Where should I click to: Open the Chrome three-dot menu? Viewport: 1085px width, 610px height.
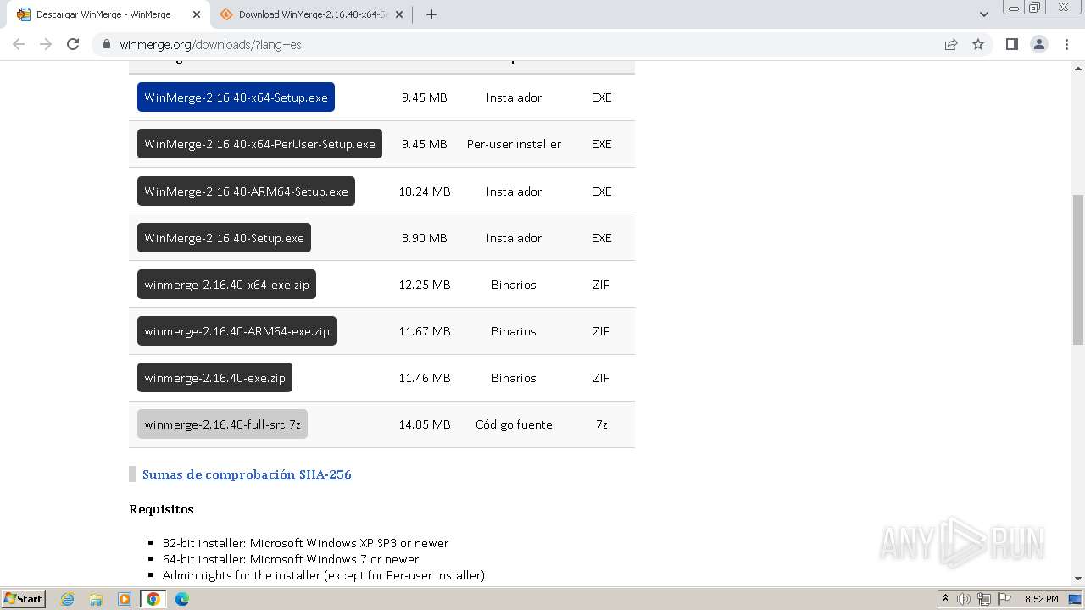[x=1067, y=44]
